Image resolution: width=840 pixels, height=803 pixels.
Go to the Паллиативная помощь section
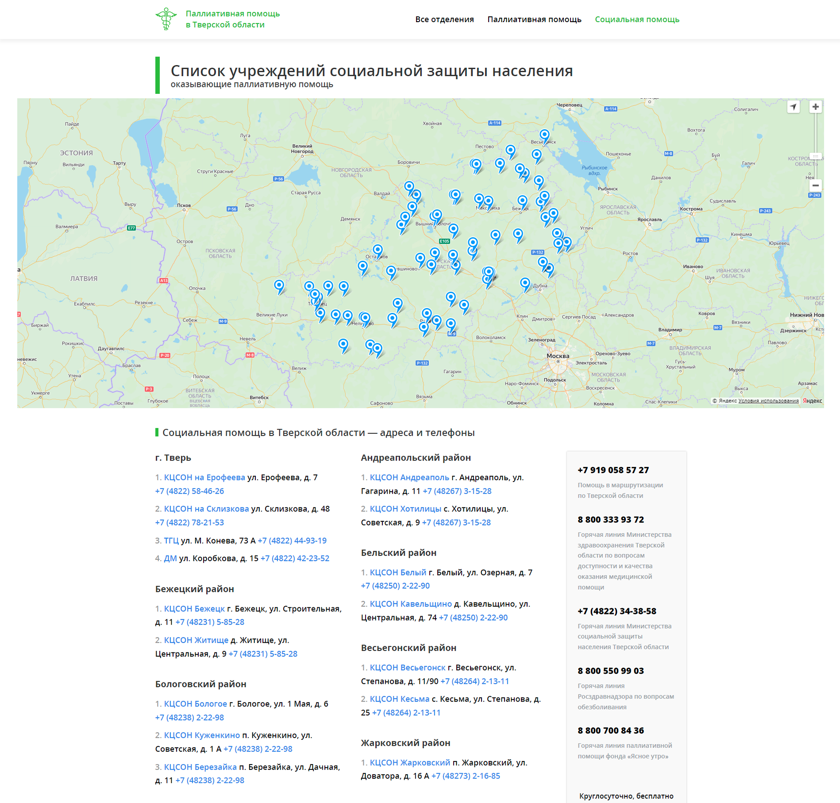coord(534,19)
